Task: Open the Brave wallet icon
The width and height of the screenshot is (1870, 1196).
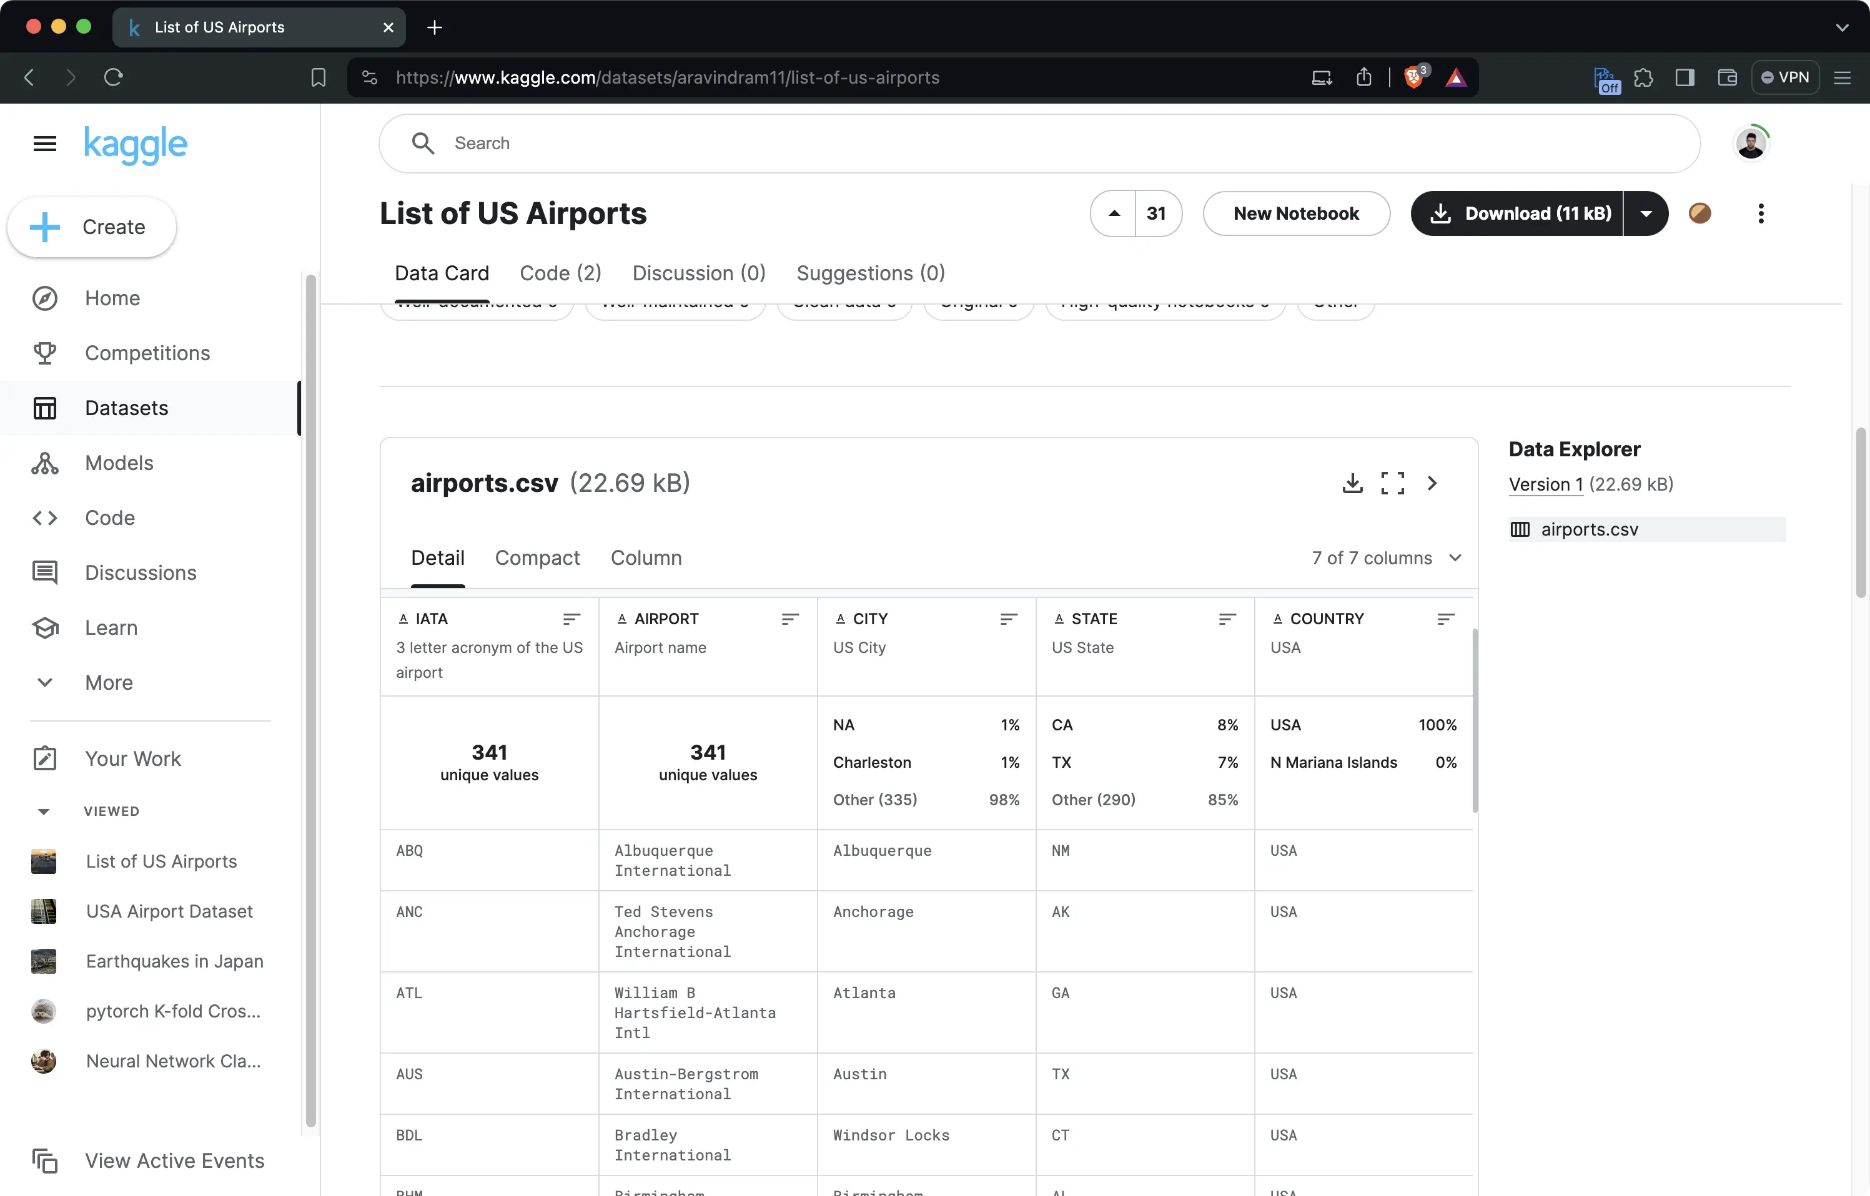Action: click(1726, 77)
